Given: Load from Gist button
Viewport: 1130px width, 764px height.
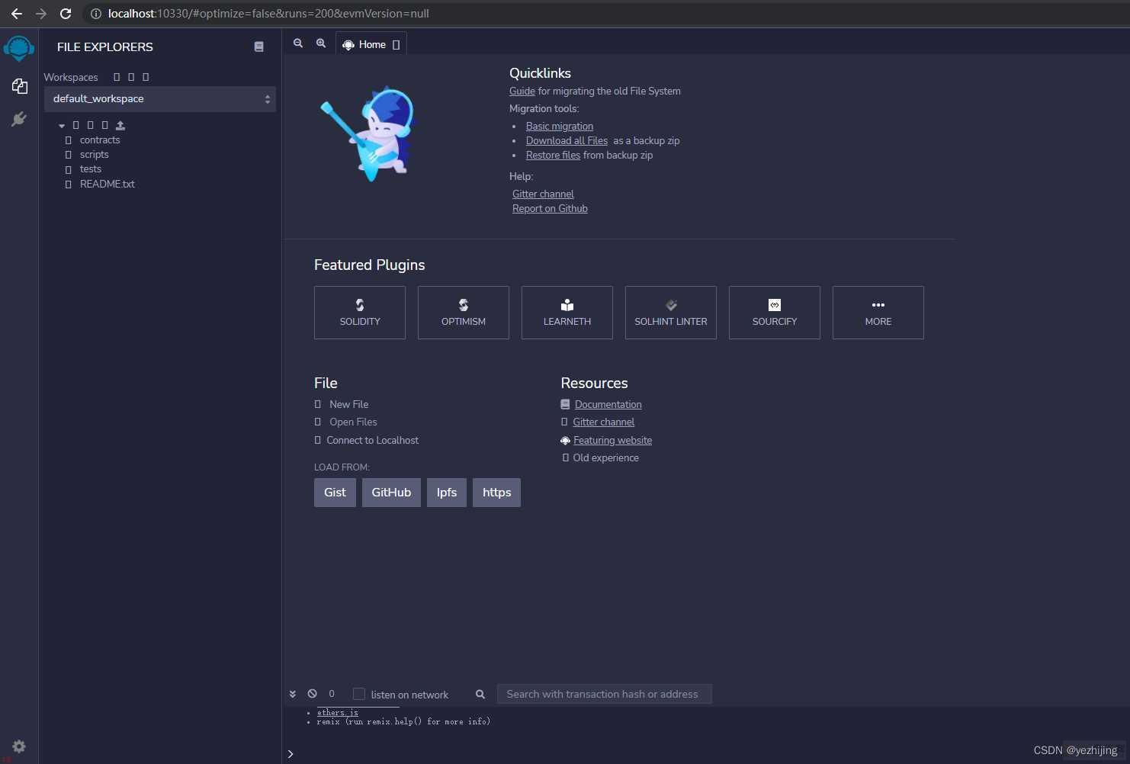Looking at the screenshot, I should pyautogui.click(x=335, y=493).
